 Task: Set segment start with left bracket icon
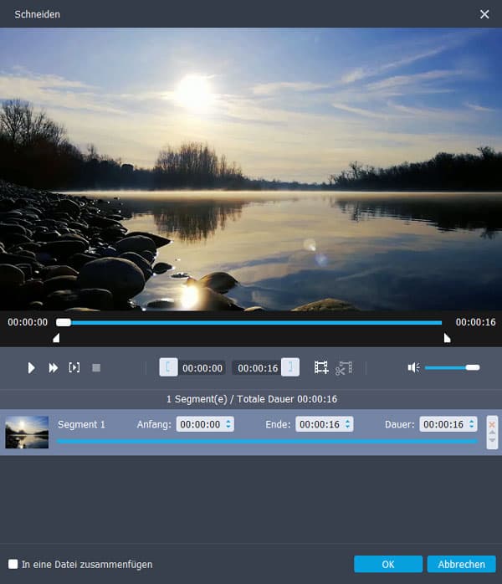point(168,367)
